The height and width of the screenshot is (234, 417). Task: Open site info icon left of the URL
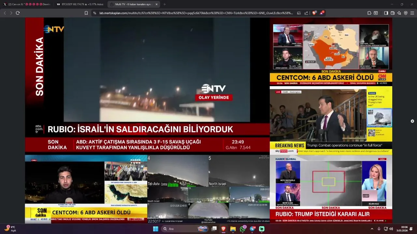pos(95,13)
